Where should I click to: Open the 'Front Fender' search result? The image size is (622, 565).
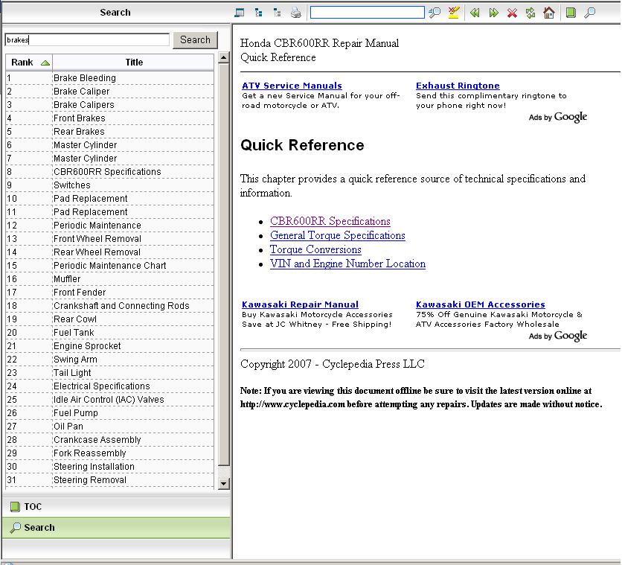click(x=110, y=293)
